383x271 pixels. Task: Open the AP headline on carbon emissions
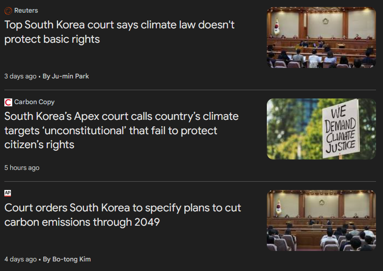123,215
